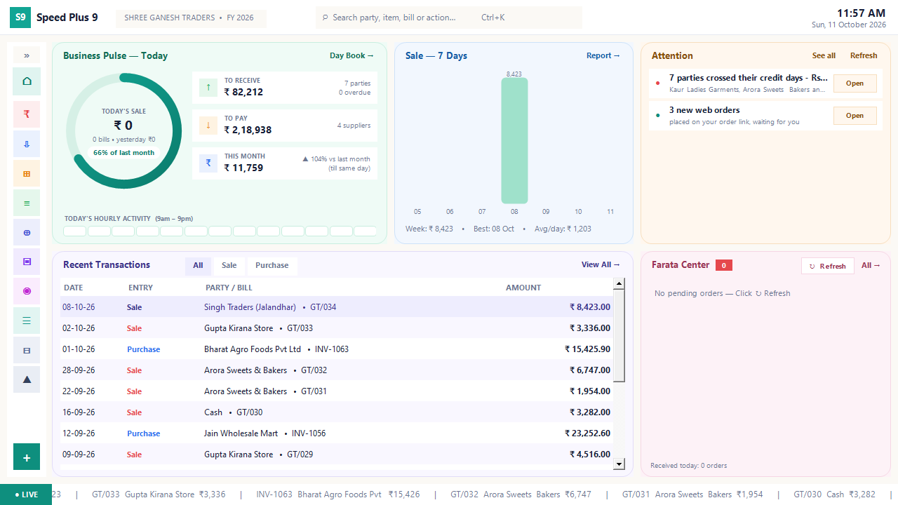
Task: Click the This Month rupee icon
Action: click(208, 163)
